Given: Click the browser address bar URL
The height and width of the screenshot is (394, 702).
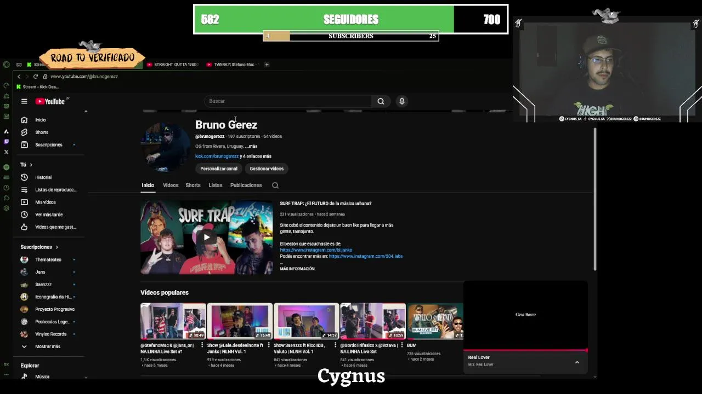Looking at the screenshot, I should pyautogui.click(x=84, y=77).
